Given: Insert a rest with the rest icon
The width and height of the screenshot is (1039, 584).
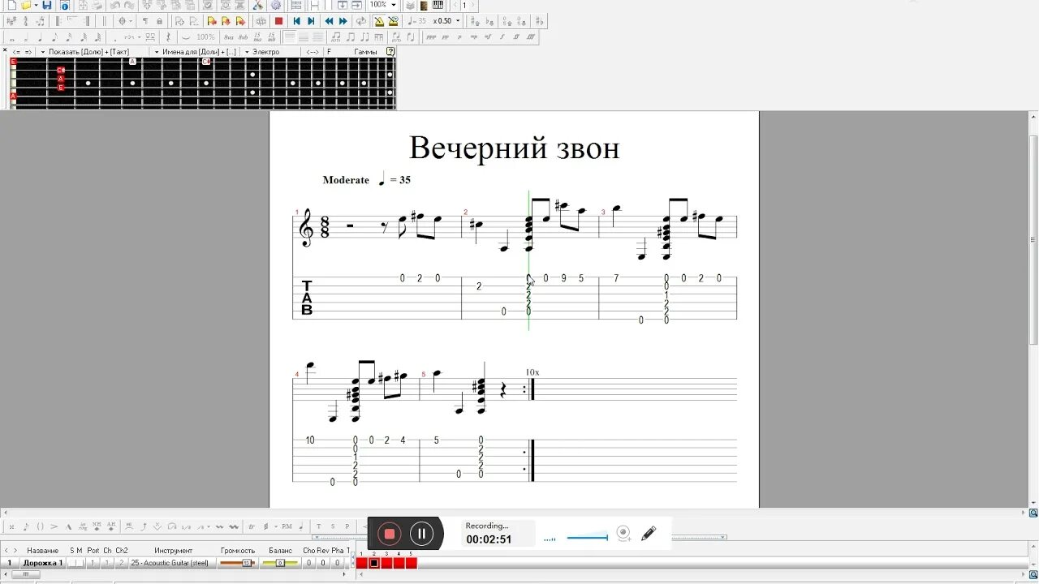Looking at the screenshot, I should tap(168, 37).
